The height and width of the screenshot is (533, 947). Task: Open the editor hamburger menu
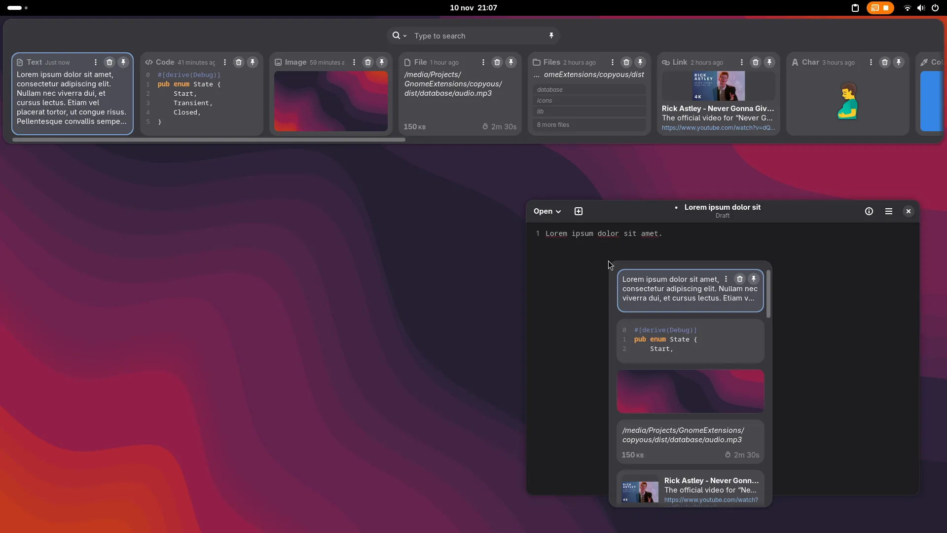click(x=889, y=211)
